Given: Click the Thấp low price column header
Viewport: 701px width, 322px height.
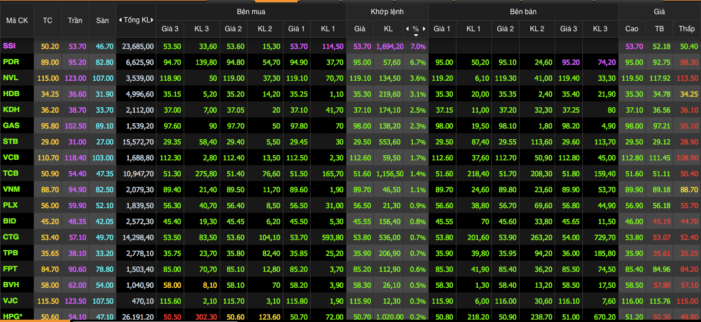Looking at the screenshot, I should (687, 28).
